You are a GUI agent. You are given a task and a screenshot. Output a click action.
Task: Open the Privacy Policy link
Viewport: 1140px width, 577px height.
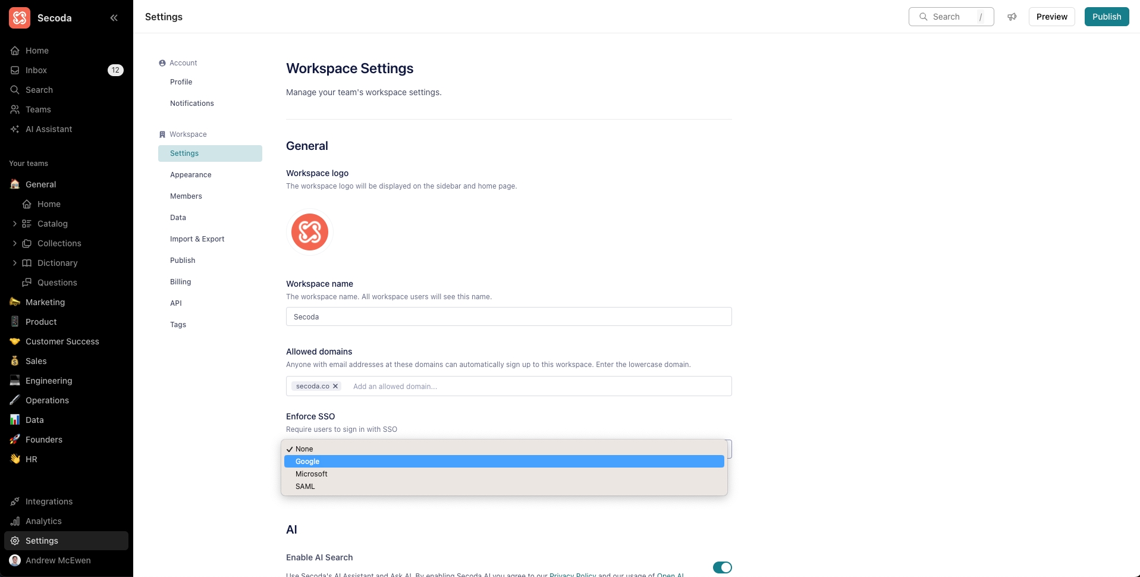tap(573, 575)
